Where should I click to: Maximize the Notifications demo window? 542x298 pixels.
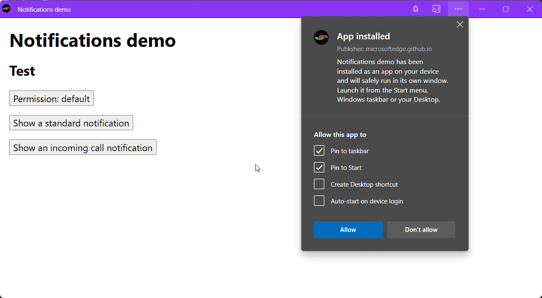[x=506, y=9]
